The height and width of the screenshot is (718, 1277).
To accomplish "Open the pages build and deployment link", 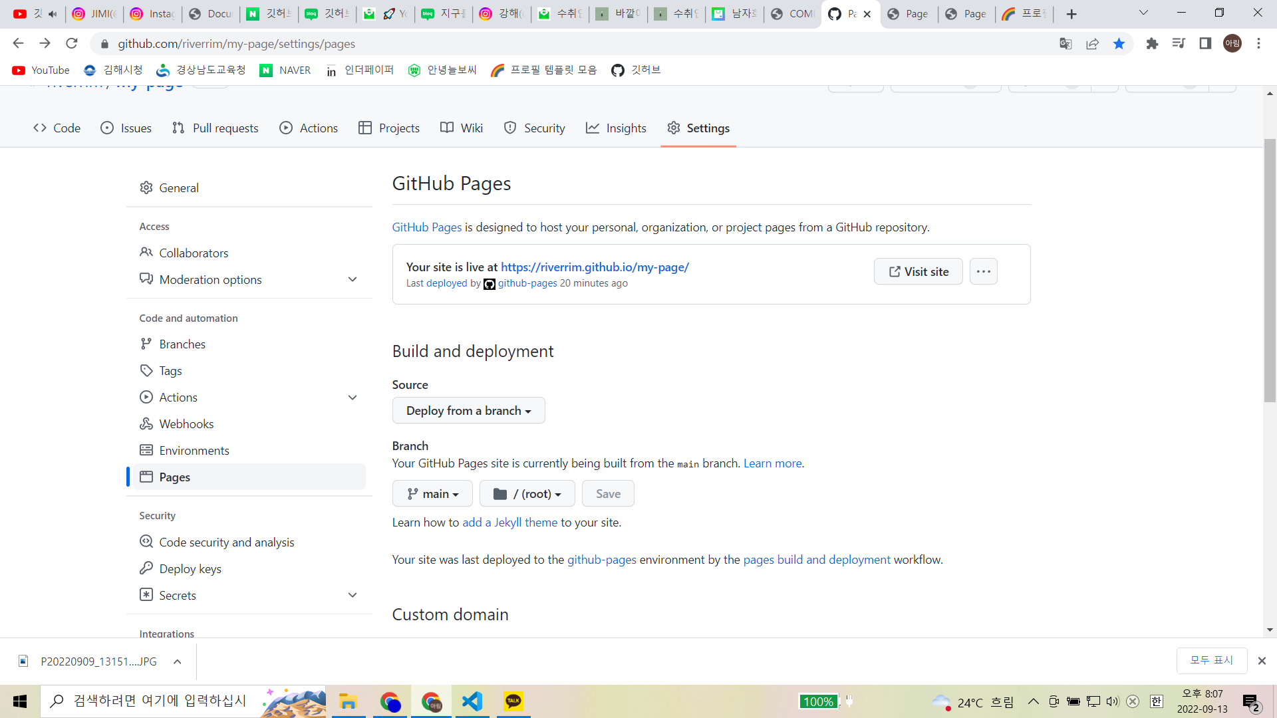I will [x=817, y=559].
